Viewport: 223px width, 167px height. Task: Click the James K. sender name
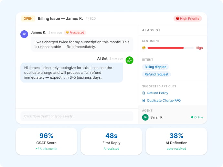pyautogui.click(x=38, y=33)
